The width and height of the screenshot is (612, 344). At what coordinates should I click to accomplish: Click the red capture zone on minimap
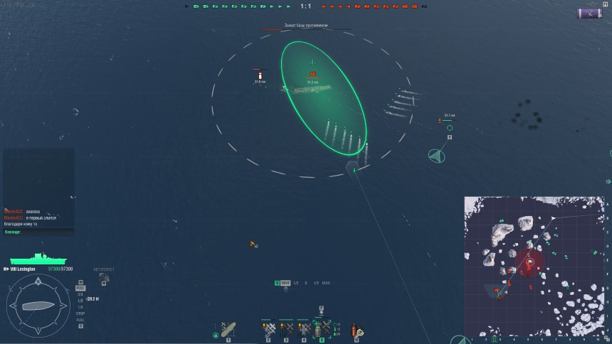[x=529, y=262]
